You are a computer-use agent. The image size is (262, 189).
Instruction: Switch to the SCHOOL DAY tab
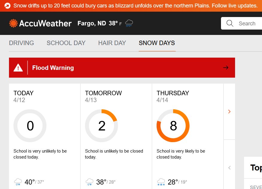click(66, 43)
